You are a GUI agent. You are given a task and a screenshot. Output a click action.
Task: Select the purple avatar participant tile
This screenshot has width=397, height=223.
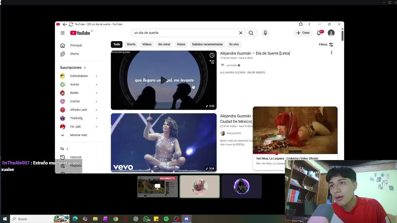(x=242, y=186)
